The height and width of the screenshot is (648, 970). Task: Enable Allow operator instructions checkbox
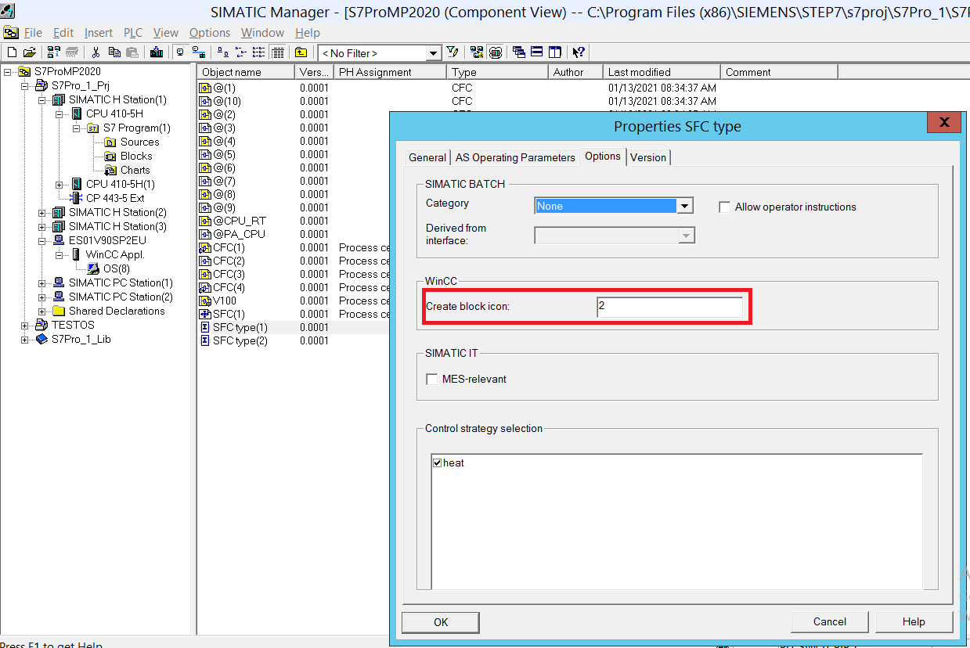click(725, 207)
